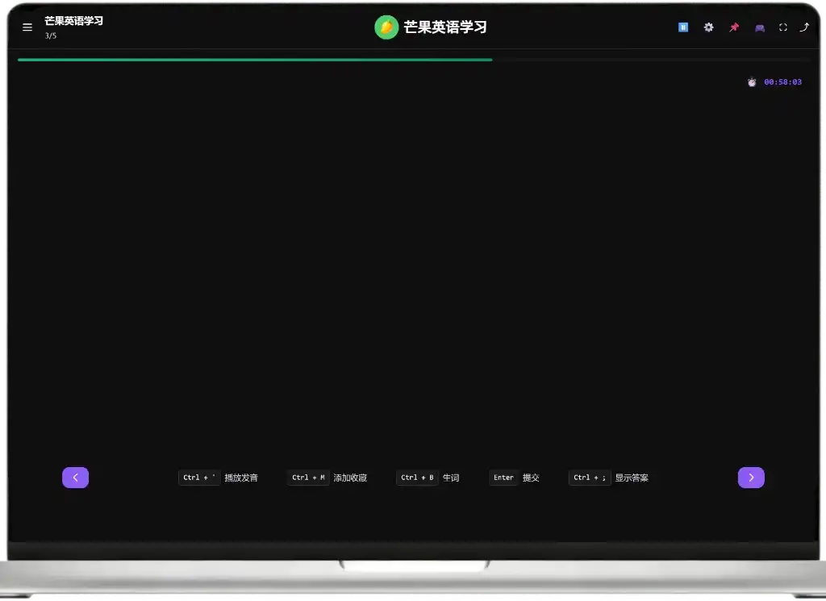
Task: Go to next question with right arrow
Action: (751, 478)
